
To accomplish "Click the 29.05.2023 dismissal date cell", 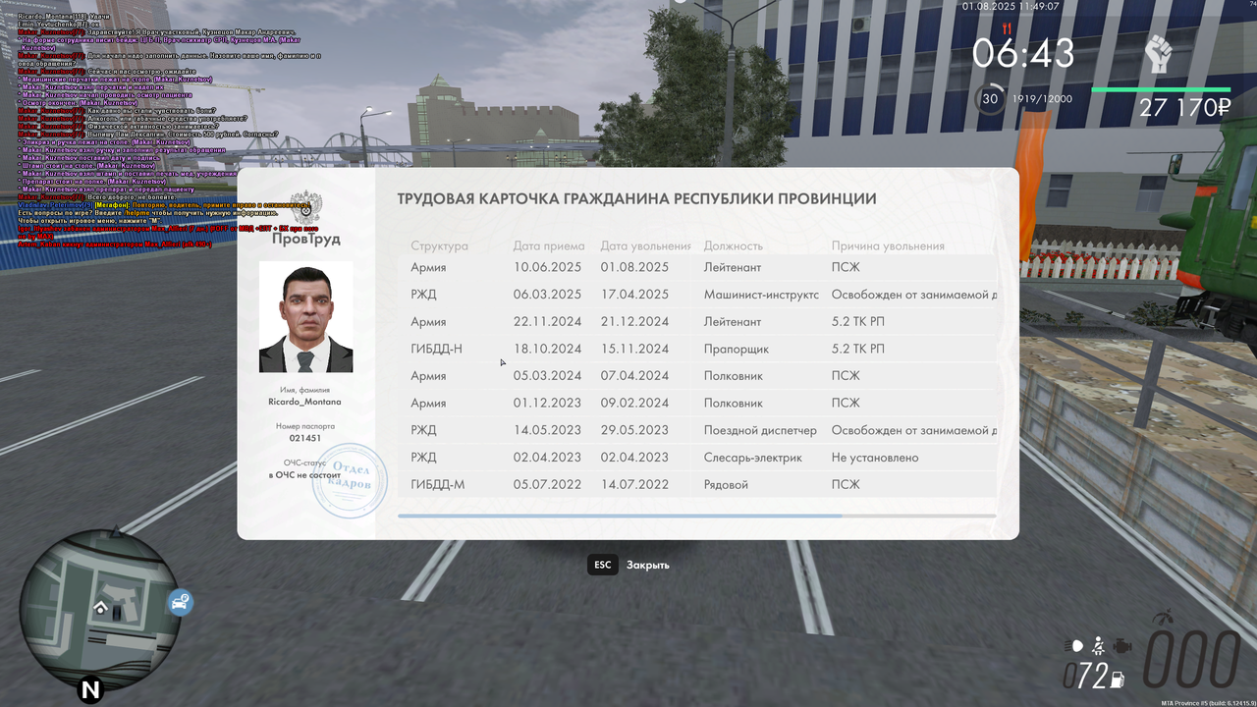I will (x=634, y=430).
